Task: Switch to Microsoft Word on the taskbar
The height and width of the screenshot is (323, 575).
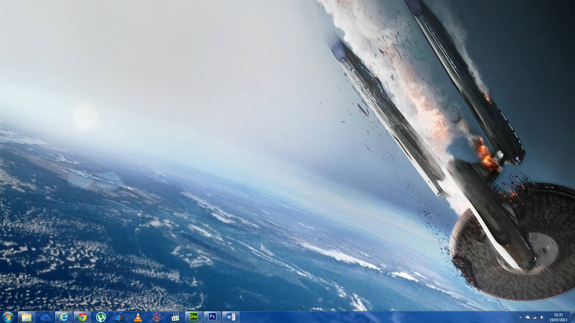Action: pos(231,317)
